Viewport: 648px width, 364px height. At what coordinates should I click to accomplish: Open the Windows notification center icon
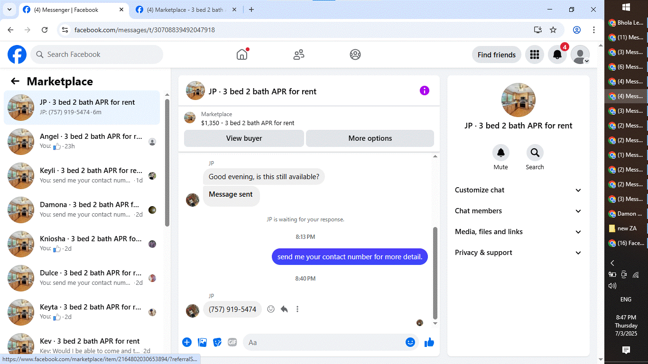pyautogui.click(x=626, y=350)
